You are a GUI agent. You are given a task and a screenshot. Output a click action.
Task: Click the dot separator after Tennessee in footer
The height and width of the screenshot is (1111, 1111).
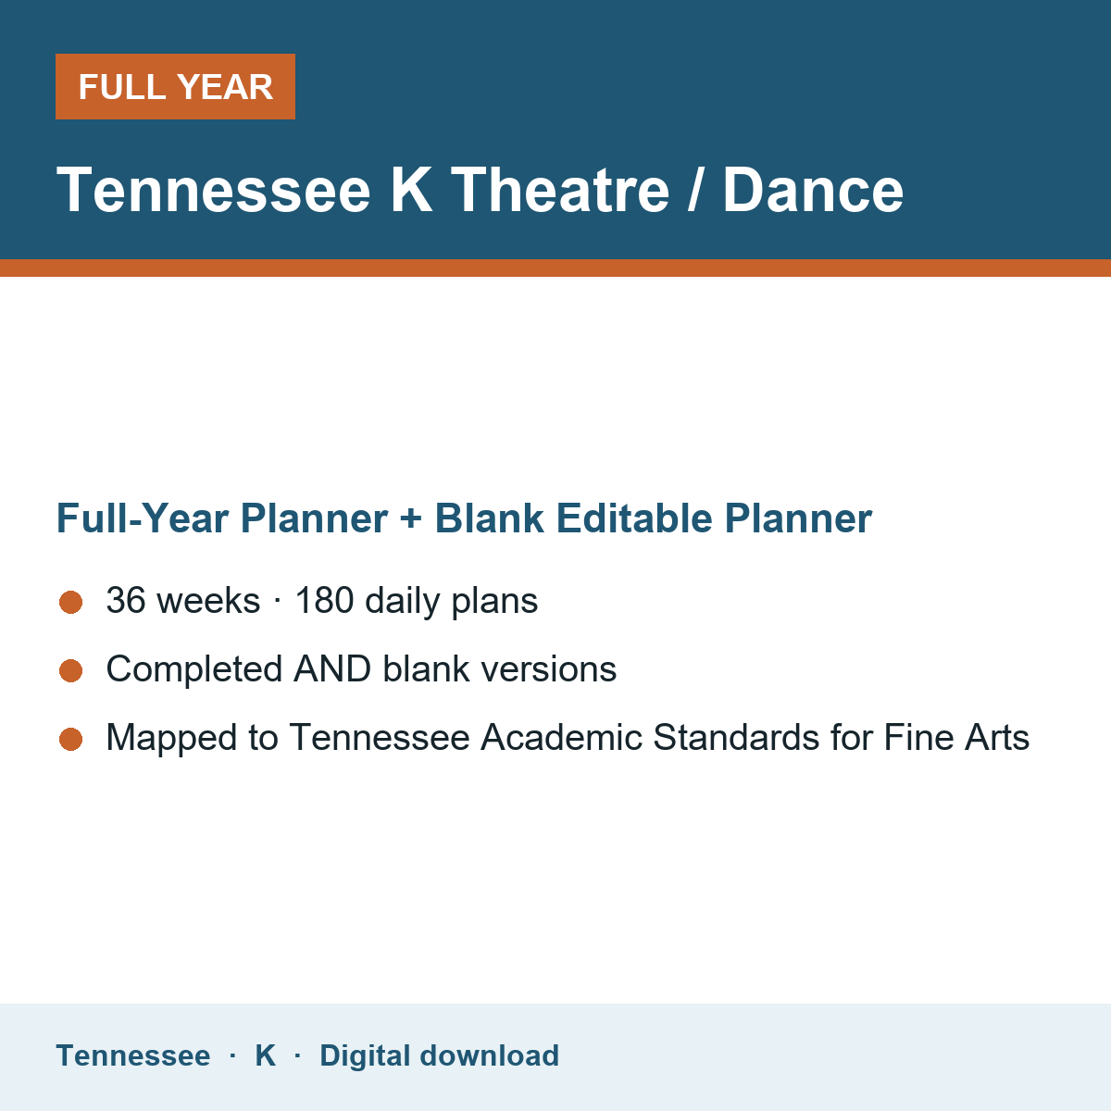(232, 1055)
